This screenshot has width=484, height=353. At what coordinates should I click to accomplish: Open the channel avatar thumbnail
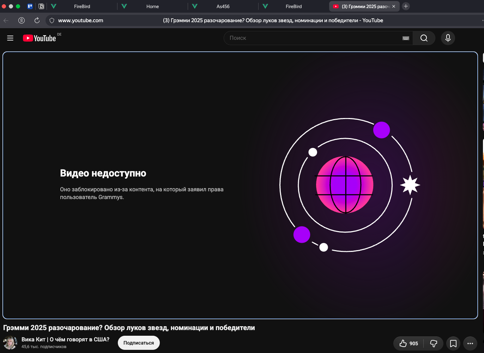[x=10, y=343]
